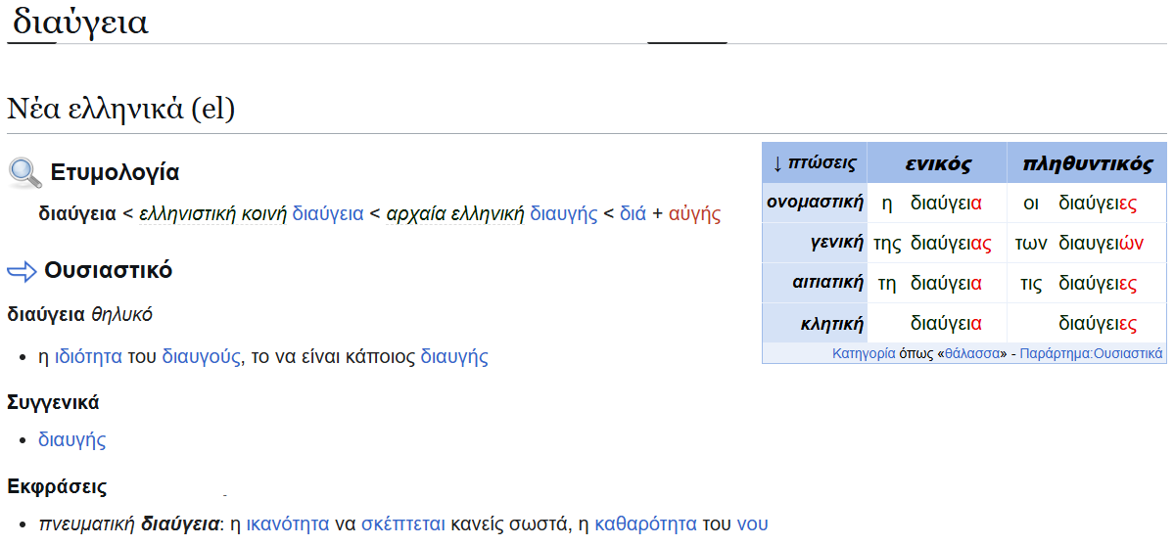Viewport: 1174px width, 546px height.
Task: Click the αρχαία ελληνική term in etymology
Action: [455, 213]
